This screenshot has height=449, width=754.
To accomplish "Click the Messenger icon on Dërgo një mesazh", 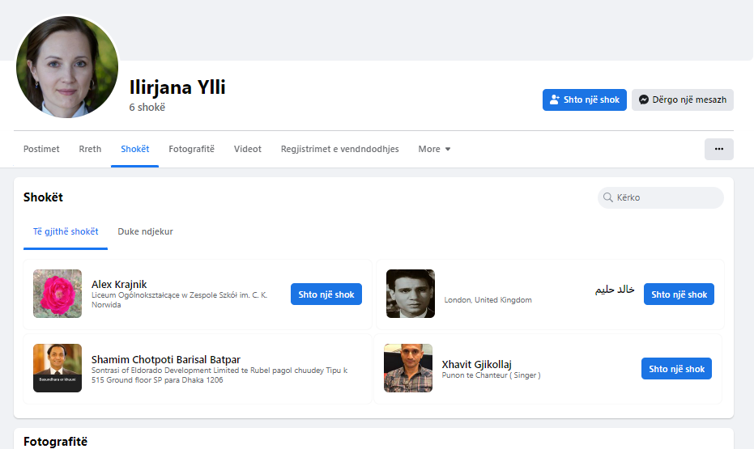I will (643, 100).
